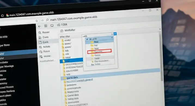Click the WinRARer icon
This screenshot has height=106, width=195.
click(62, 31)
